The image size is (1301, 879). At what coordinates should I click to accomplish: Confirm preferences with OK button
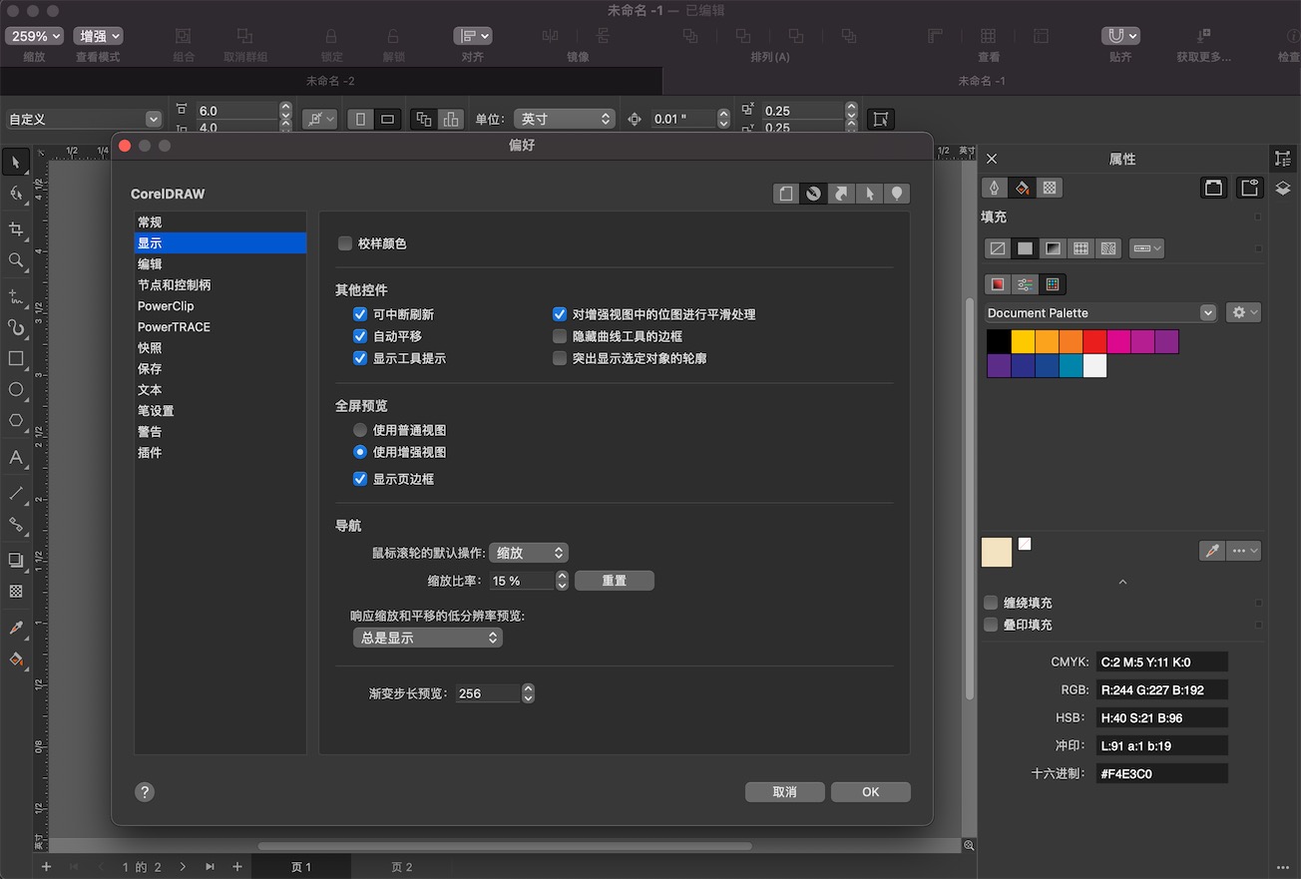(871, 792)
